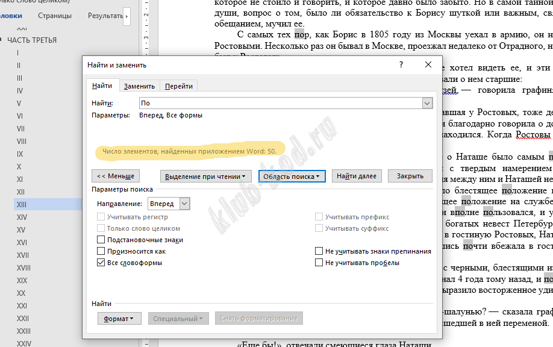Click the Найти далее button
The image size is (553, 347).
pyautogui.click(x=357, y=177)
